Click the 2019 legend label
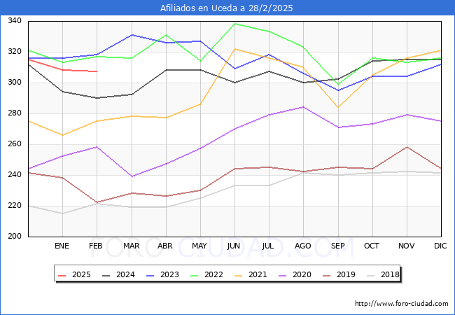Screen dimensions: 455x315 coord(346,274)
